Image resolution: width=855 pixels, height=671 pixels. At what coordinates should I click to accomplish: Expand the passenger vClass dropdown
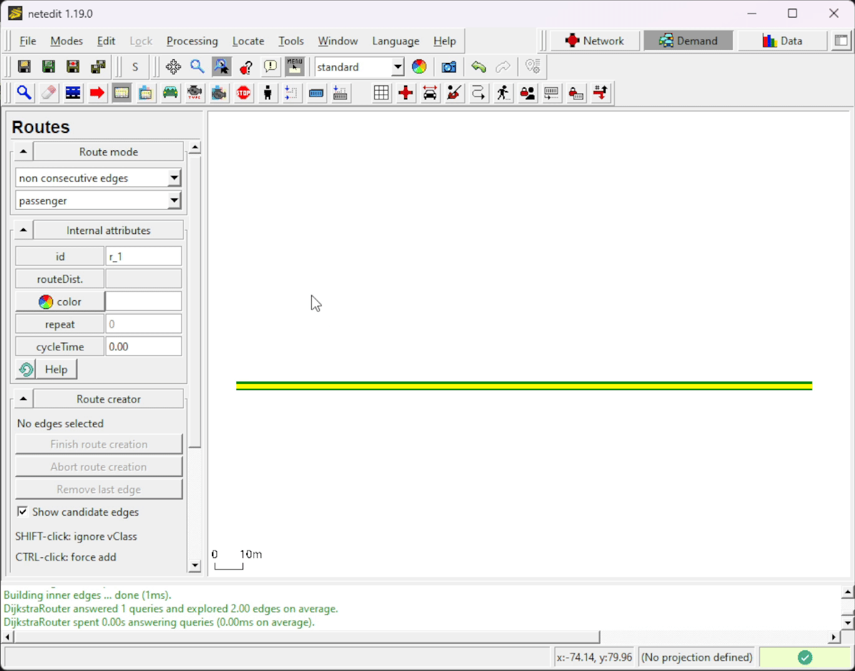(x=174, y=200)
